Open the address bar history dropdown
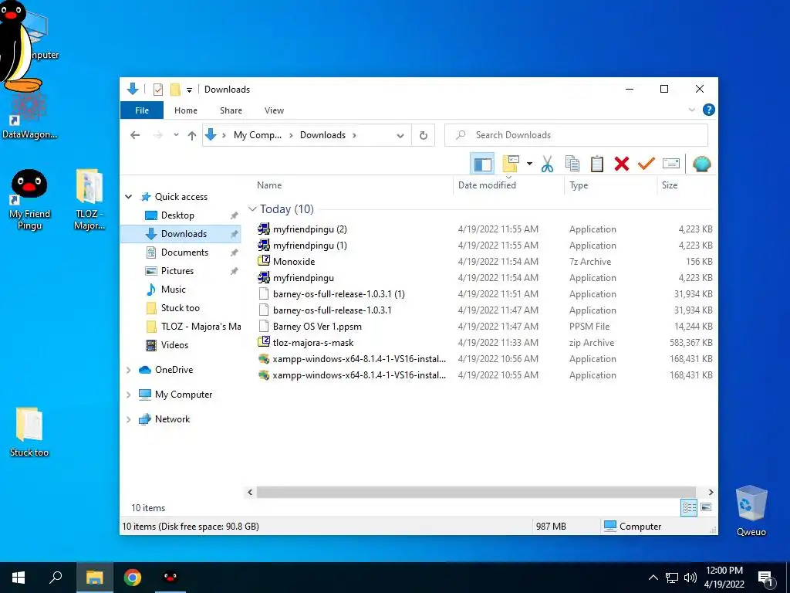 pyautogui.click(x=400, y=135)
